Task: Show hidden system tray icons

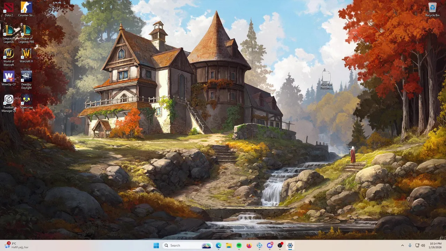Action: click(x=402, y=245)
